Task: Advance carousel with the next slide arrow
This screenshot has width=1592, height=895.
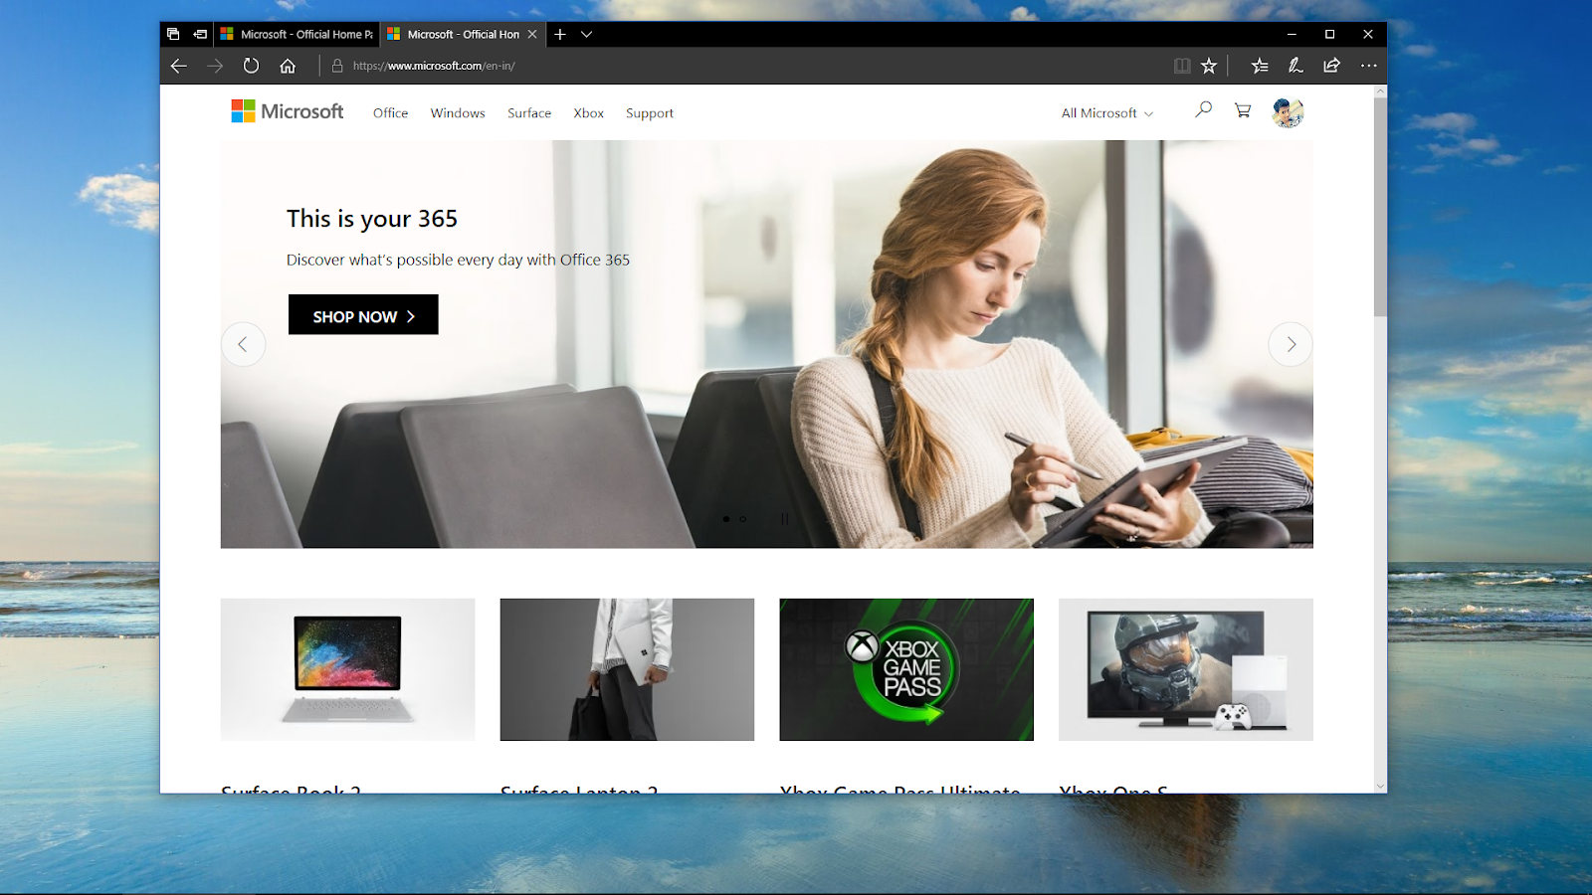Action: (1291, 344)
